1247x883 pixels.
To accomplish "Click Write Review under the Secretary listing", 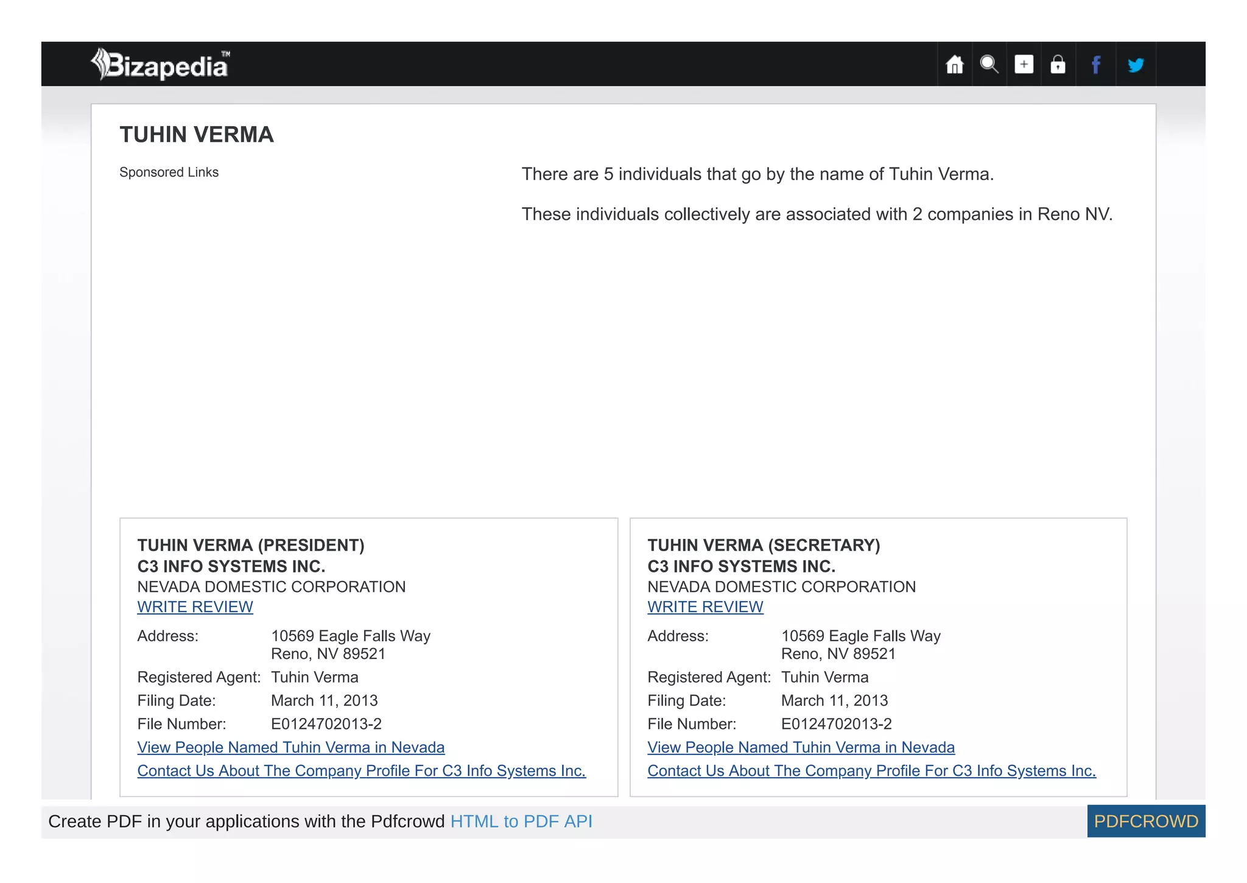I will (705, 607).
